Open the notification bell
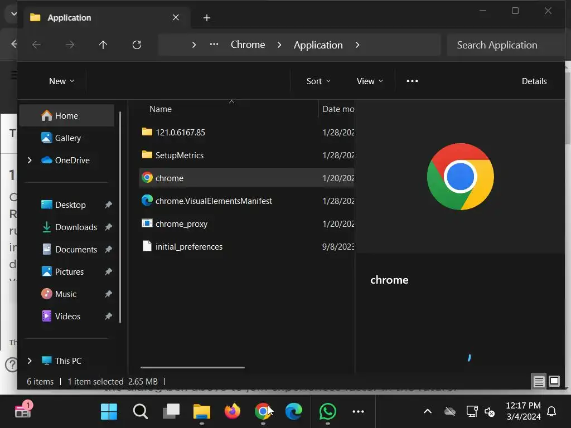This screenshot has width=571, height=428. [551, 412]
